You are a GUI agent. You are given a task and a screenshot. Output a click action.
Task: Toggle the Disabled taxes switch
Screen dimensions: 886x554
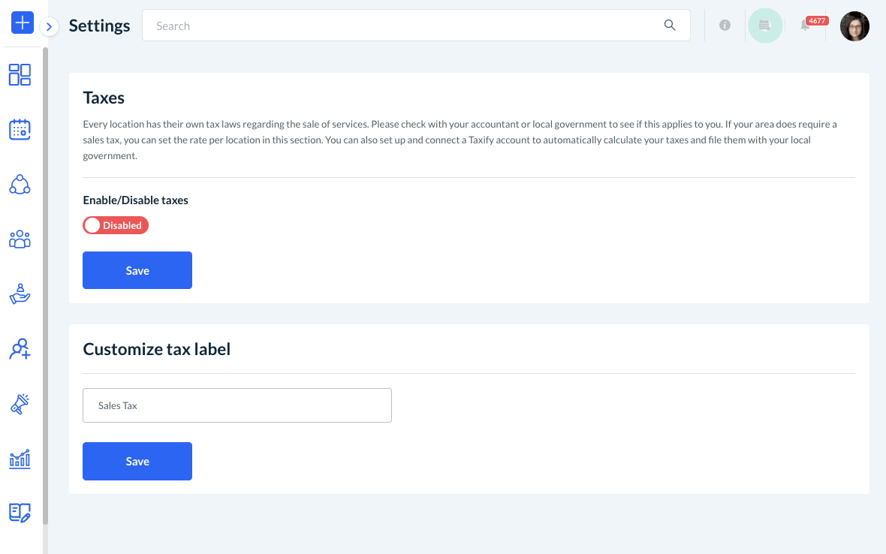click(116, 225)
